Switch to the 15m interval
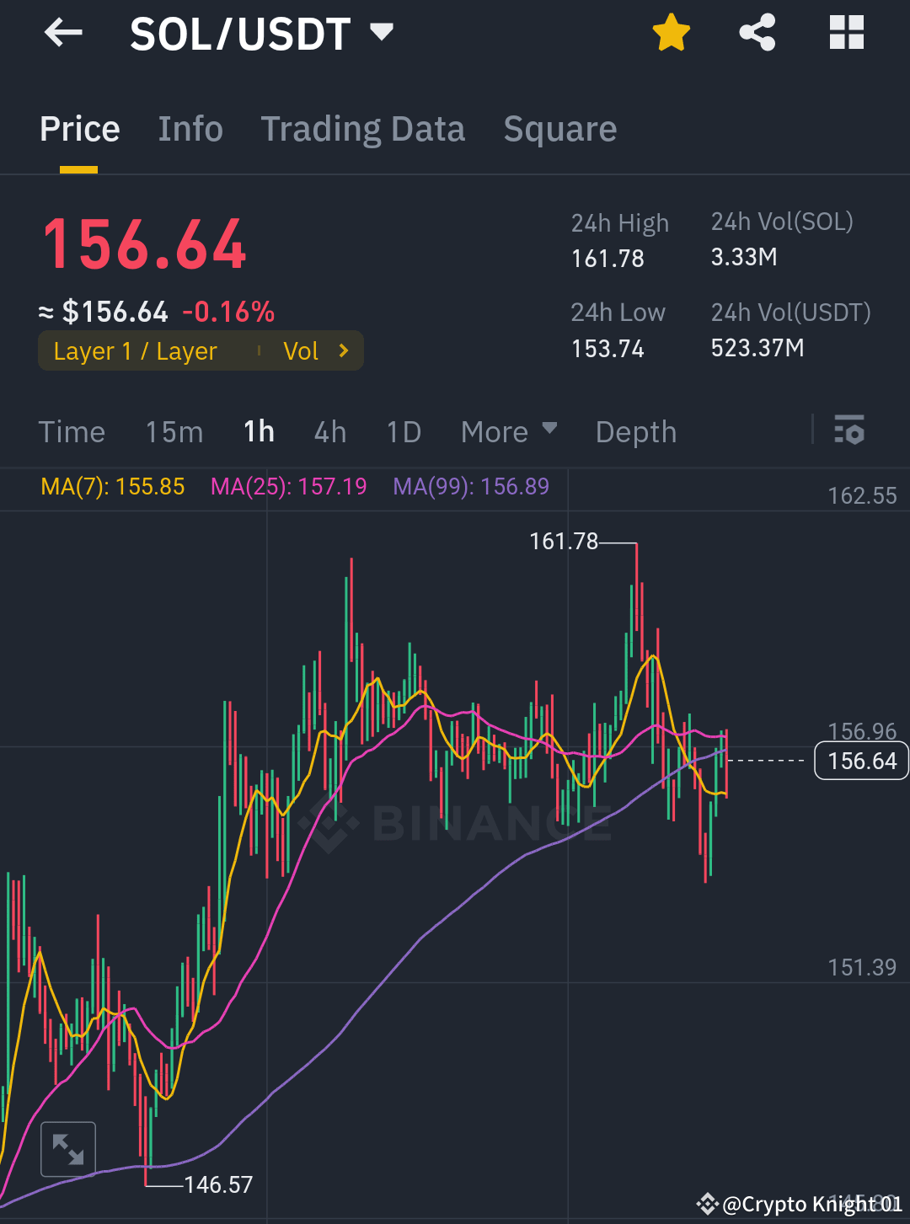Viewport: 910px width, 1224px height. click(174, 431)
